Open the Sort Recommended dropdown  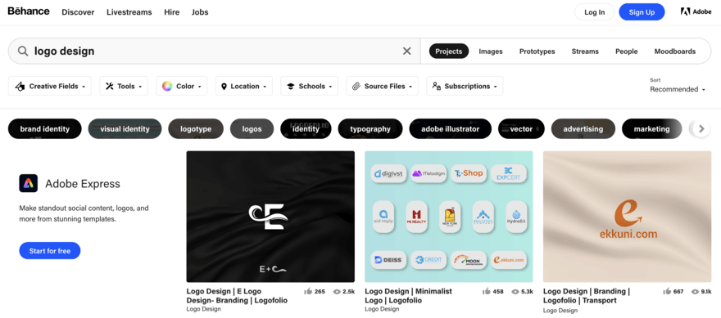tap(678, 89)
